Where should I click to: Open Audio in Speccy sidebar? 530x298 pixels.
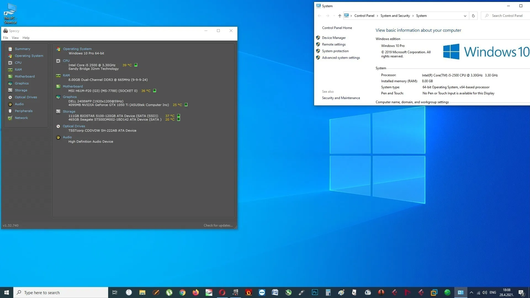coord(19,104)
